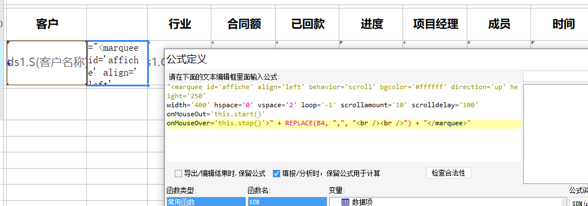Click the formula line starting with width='400'

pos(322,105)
